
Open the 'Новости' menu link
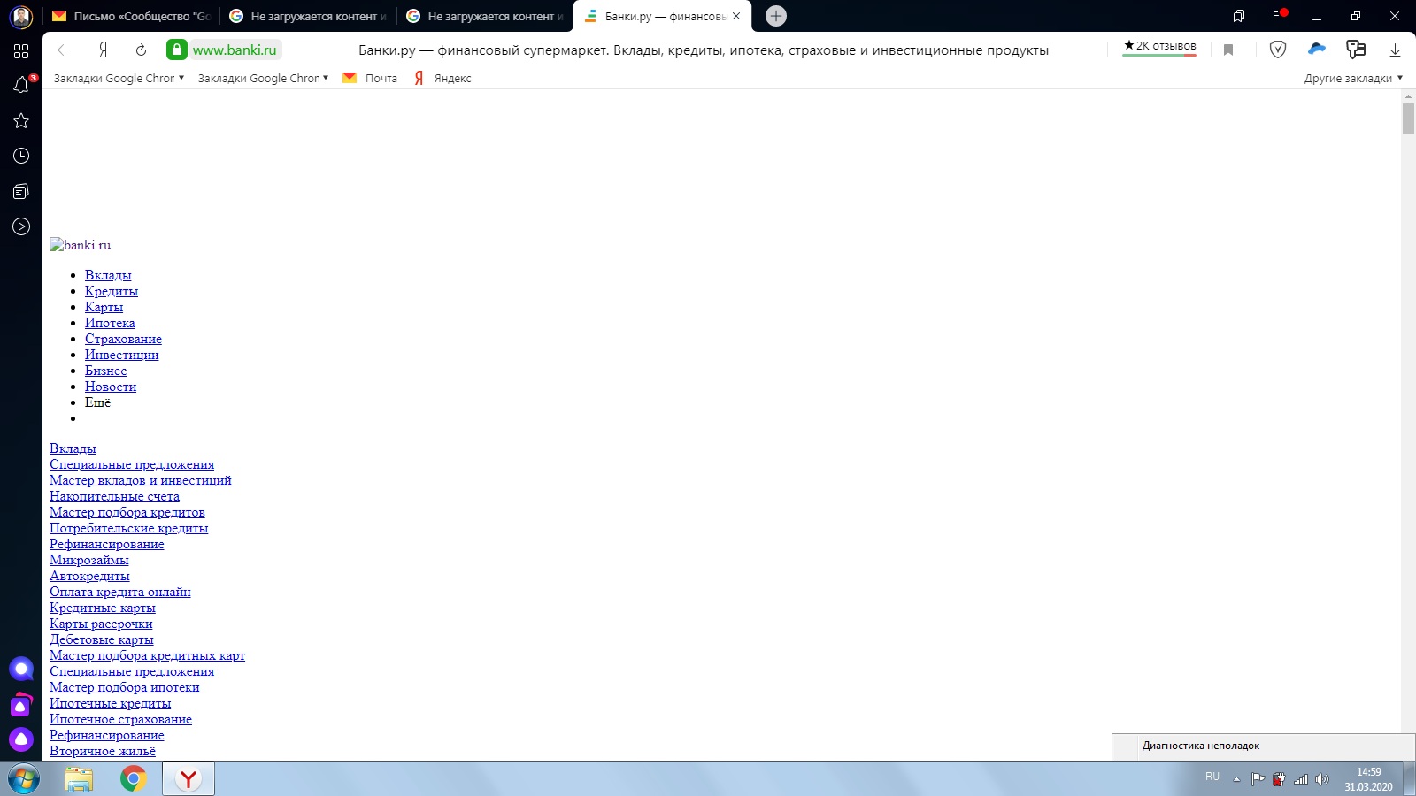click(111, 387)
